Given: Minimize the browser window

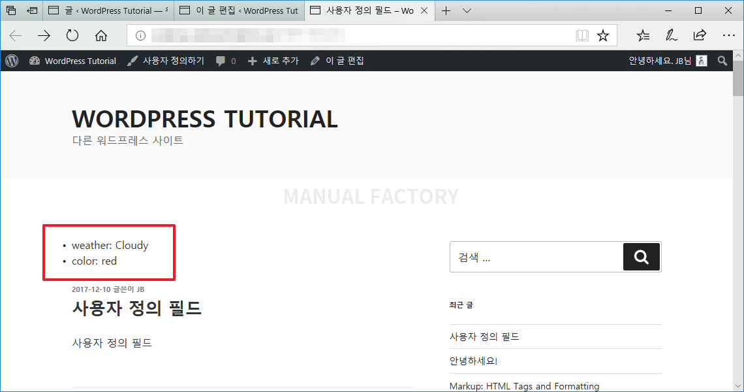Looking at the screenshot, I should 668,10.
